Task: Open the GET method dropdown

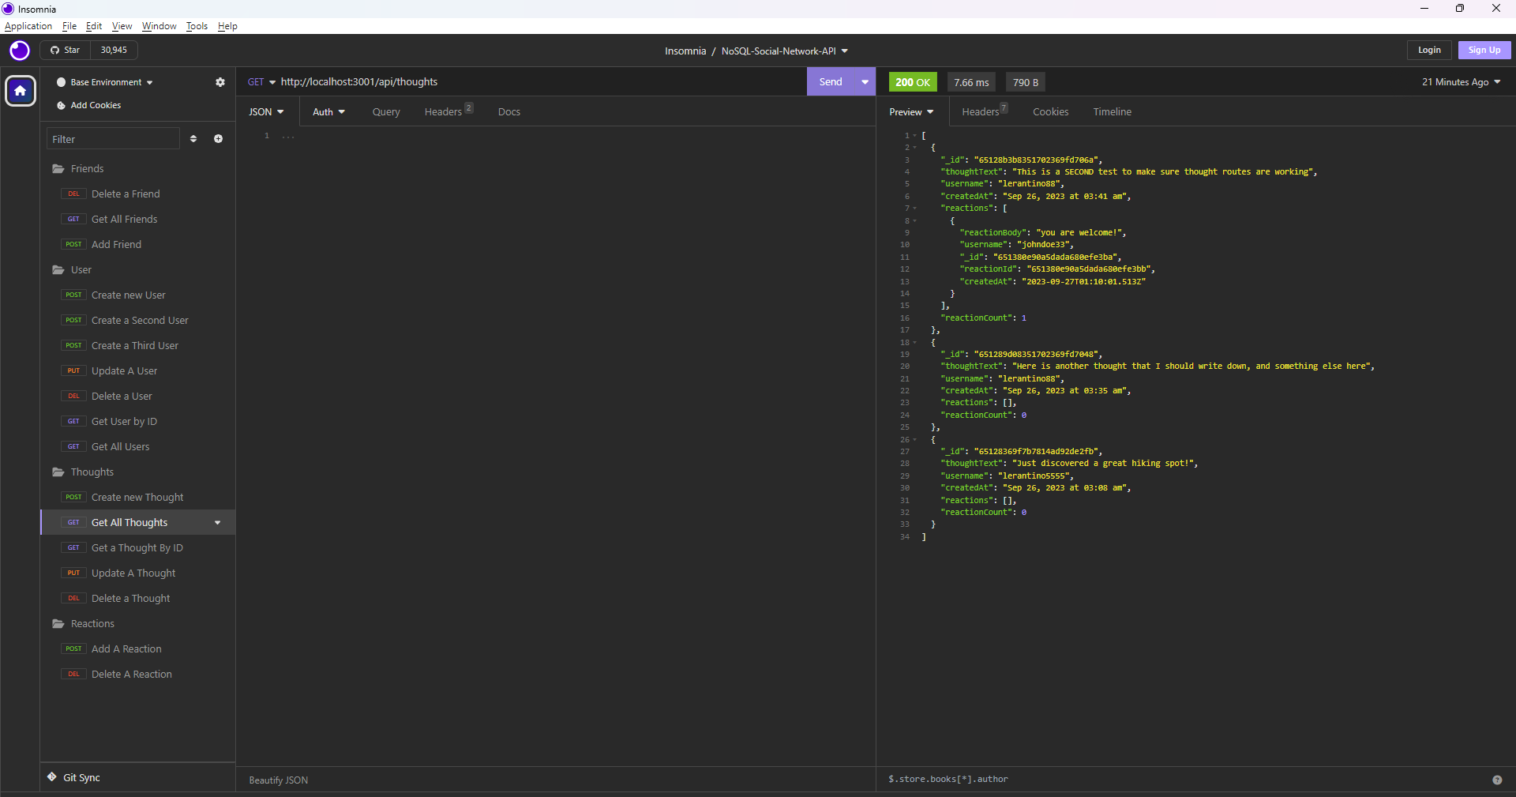Action: [261, 82]
